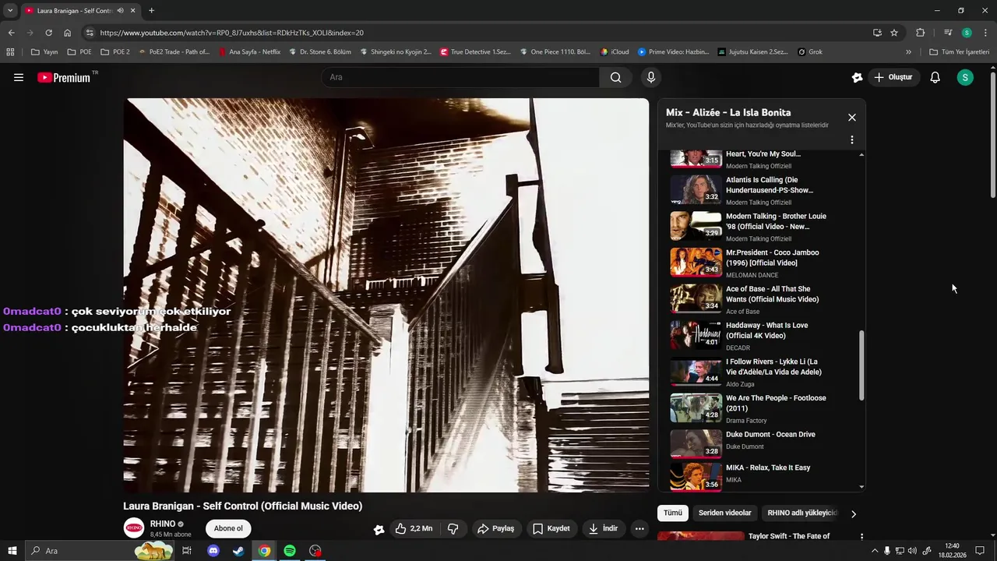Open the Yayın bookmarks folder

click(44, 52)
